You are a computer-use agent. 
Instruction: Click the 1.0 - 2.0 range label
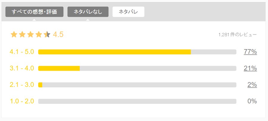click(22, 101)
